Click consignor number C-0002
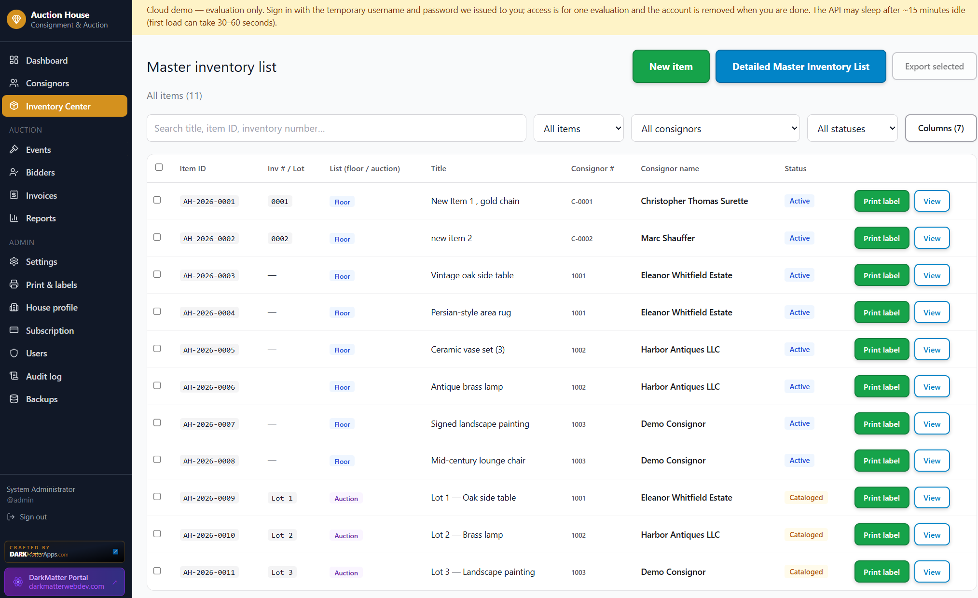Image resolution: width=978 pixels, height=598 pixels. [x=582, y=239]
